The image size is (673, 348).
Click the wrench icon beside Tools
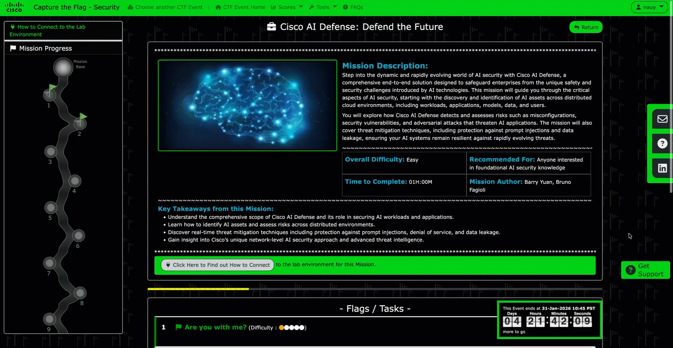coord(311,7)
